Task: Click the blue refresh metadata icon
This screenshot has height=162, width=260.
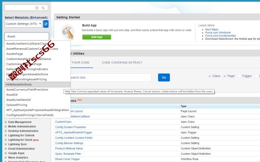Action: tap(46, 24)
